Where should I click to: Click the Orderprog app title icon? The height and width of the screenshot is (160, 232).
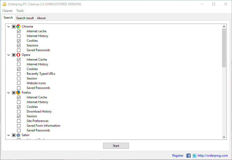point(4,4)
